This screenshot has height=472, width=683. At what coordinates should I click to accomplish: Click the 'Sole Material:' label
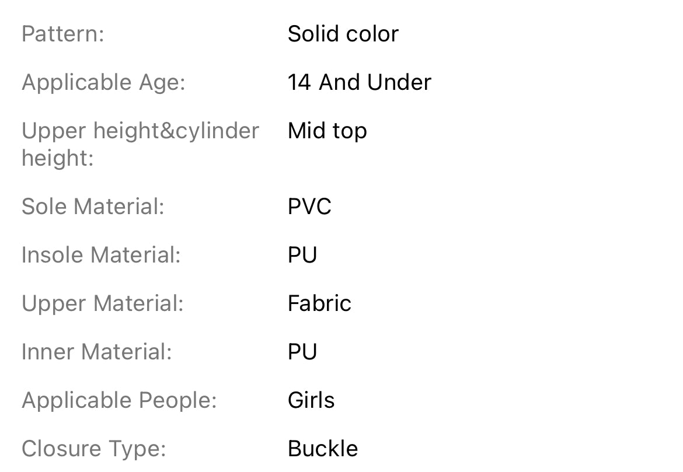coord(93,207)
